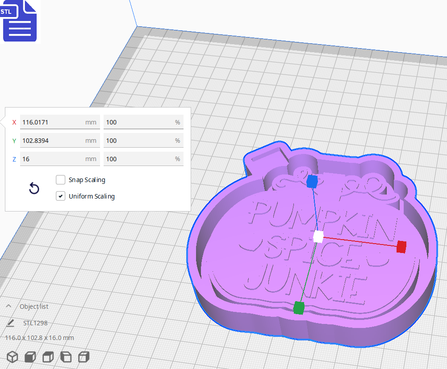The width and height of the screenshot is (447, 369).
Task: Reset scaling using circular arrow icon
Action: pyautogui.click(x=34, y=188)
